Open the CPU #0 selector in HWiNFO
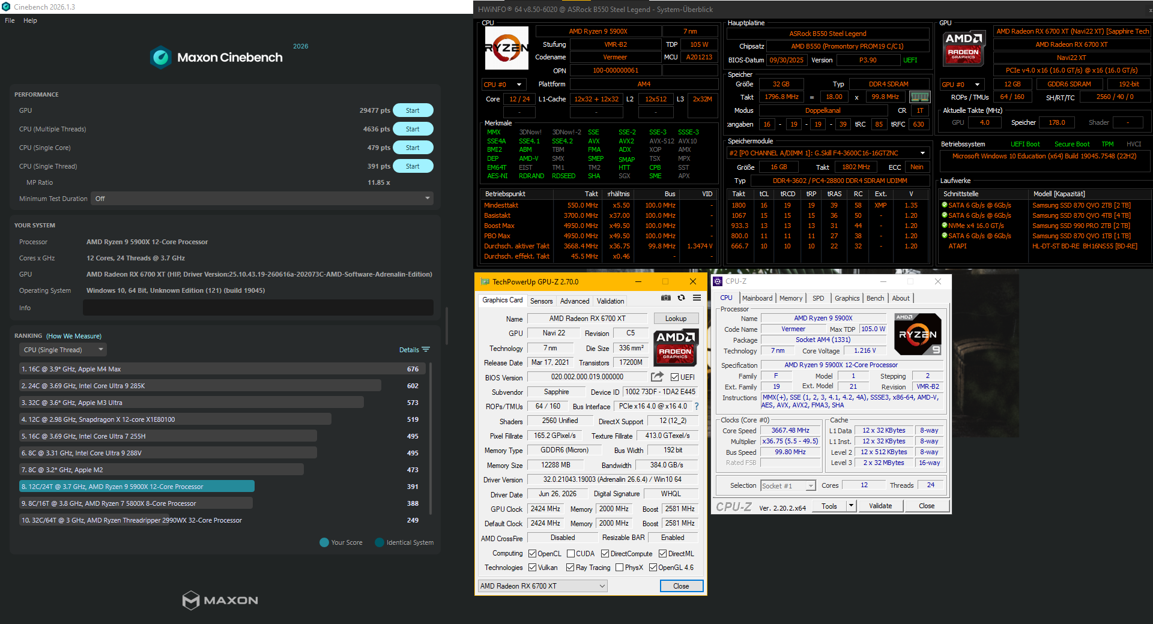 pos(504,85)
